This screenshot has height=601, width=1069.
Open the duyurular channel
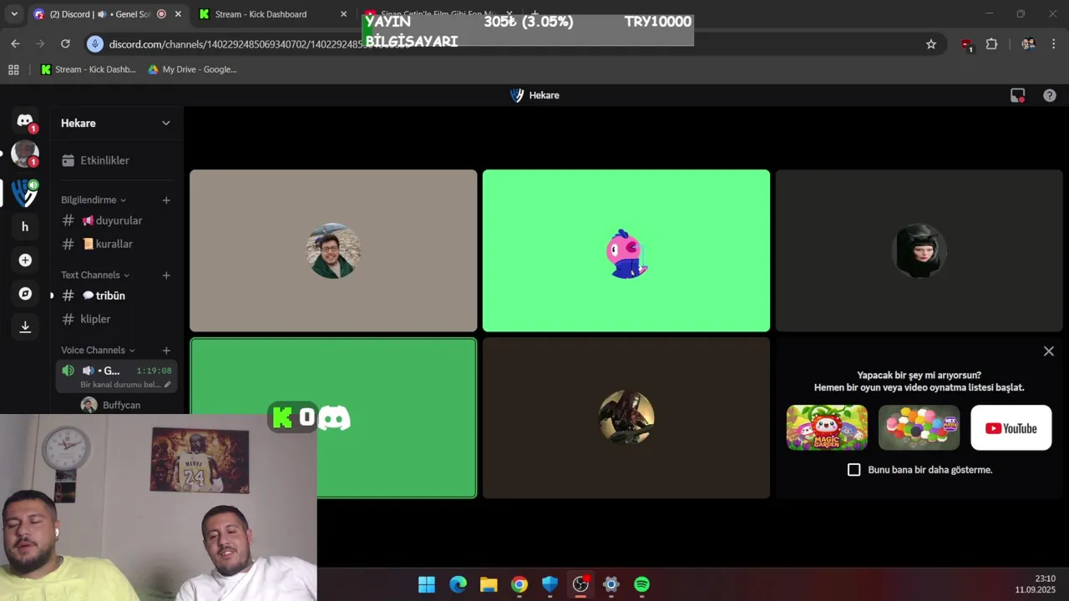[x=116, y=220]
